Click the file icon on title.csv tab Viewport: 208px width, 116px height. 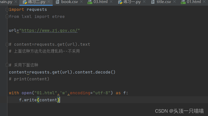[153, 2]
